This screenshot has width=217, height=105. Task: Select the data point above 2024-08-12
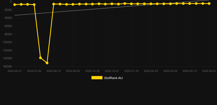54,4
